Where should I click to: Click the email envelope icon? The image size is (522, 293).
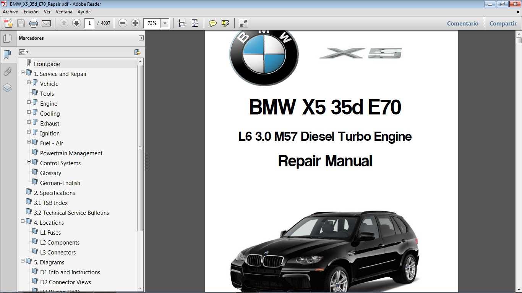pyautogui.click(x=46, y=23)
